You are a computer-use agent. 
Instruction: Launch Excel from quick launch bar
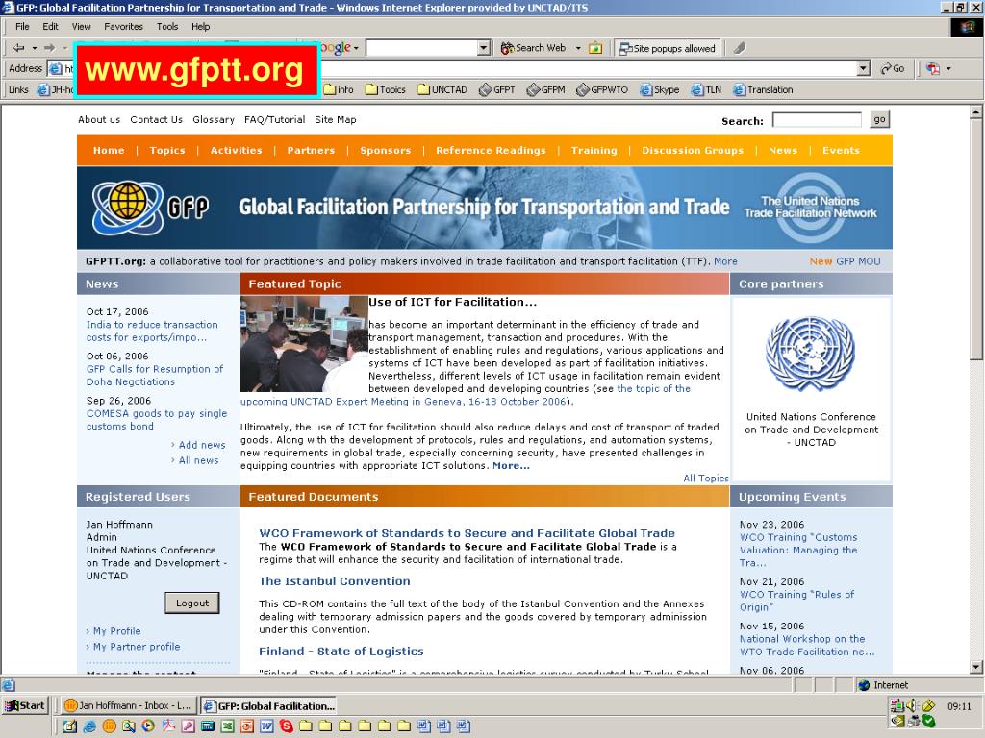click(x=227, y=726)
